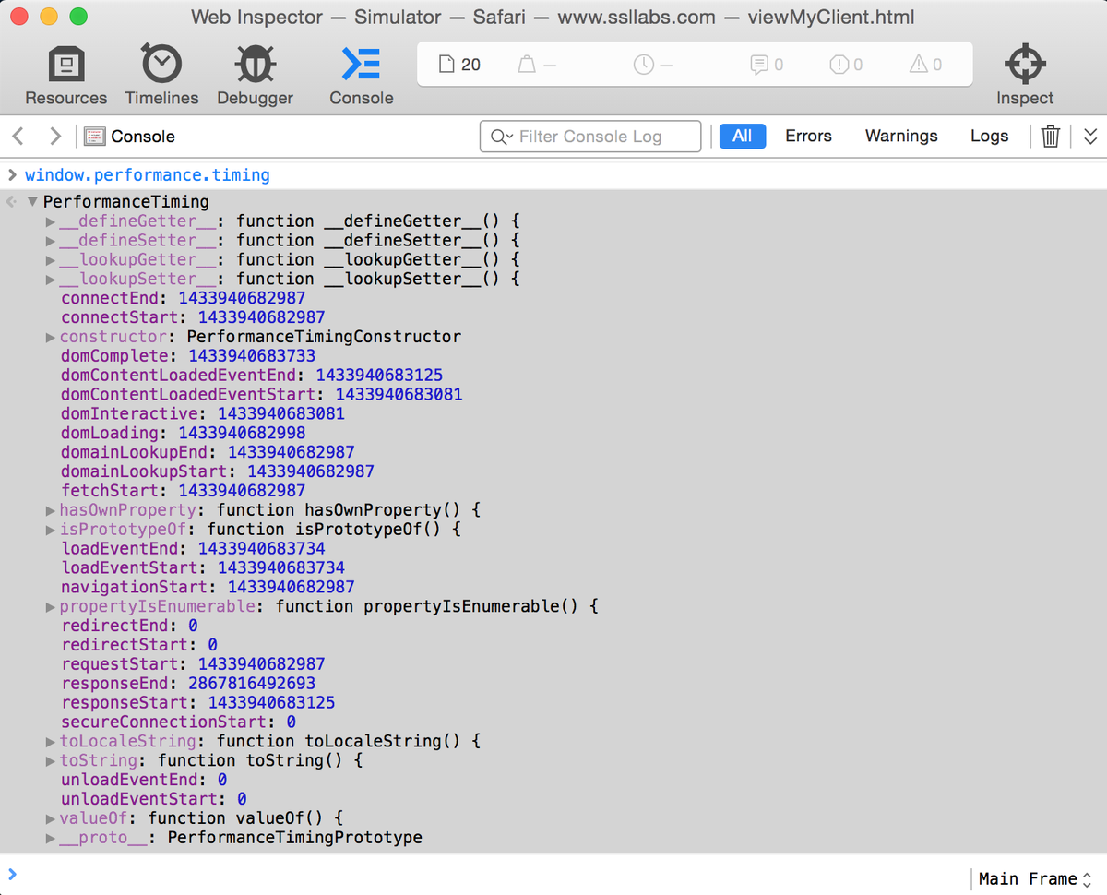Screen dimensions: 1107x895
Task: Select the loadEventEnd property row
Action: click(x=193, y=549)
